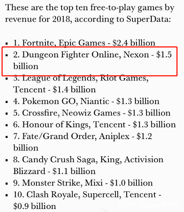This screenshot has height=212, width=184.
Task: Click the Fate/Grand Order, Aniplex entry
Action: point(82,142)
